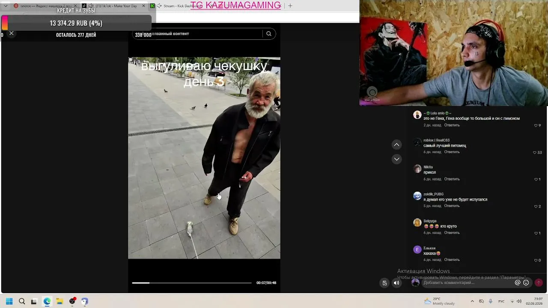Open Windows Search from the taskbar

22,301
